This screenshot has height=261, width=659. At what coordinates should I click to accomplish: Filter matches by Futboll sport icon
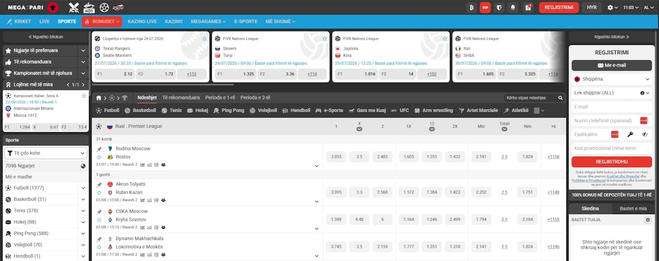tap(107, 111)
